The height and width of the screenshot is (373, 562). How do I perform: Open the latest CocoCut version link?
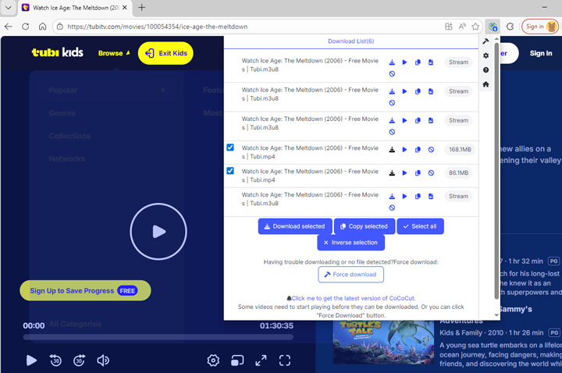pyautogui.click(x=354, y=298)
